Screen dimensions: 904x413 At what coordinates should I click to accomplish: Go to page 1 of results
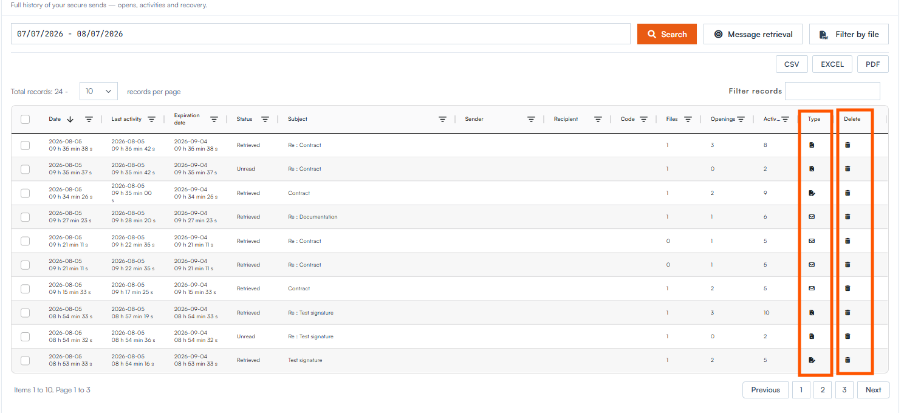(801, 390)
